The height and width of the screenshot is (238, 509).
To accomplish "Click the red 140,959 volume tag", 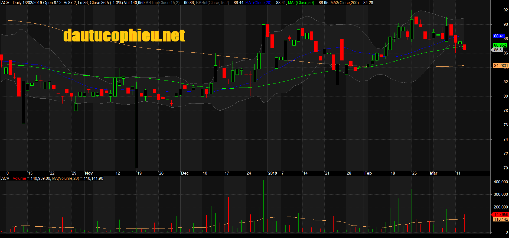I will (501, 215).
